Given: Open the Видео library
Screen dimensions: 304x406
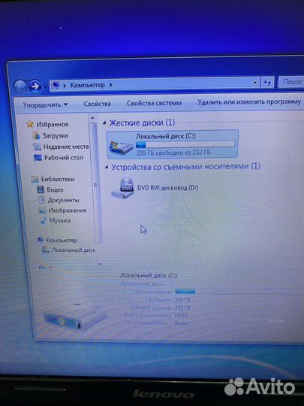Looking at the screenshot, I should point(55,189).
